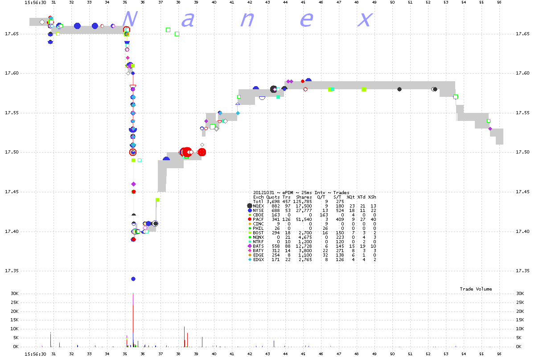The image size is (535, 357).
Task: Select '30K' on the right volume axis
Action: [x=519, y=294]
